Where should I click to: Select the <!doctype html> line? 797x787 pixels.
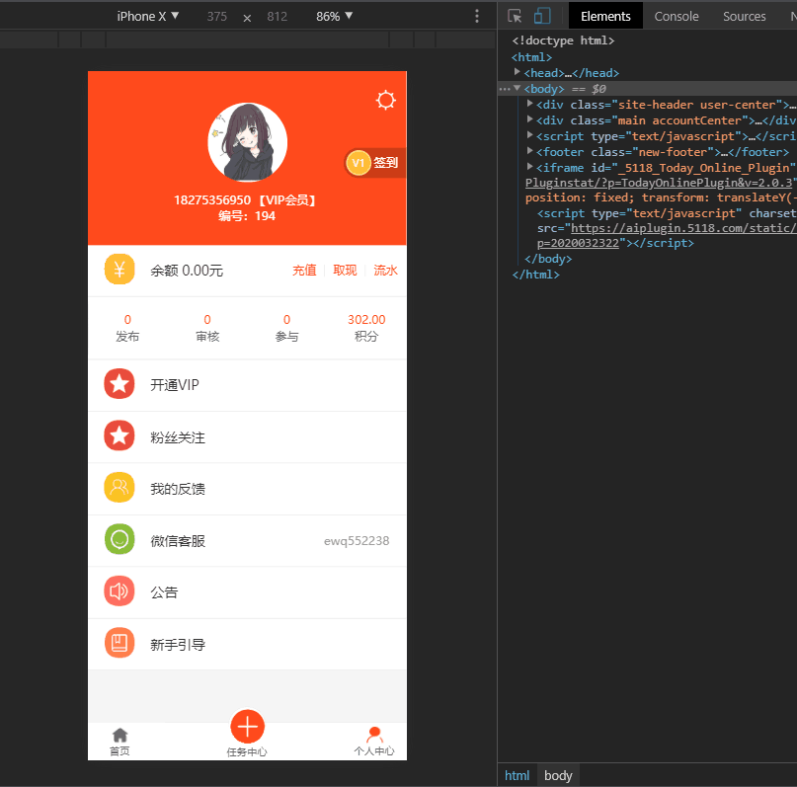click(x=563, y=40)
